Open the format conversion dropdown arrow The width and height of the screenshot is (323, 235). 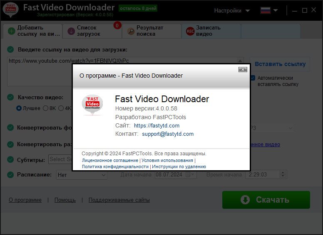click(291, 128)
